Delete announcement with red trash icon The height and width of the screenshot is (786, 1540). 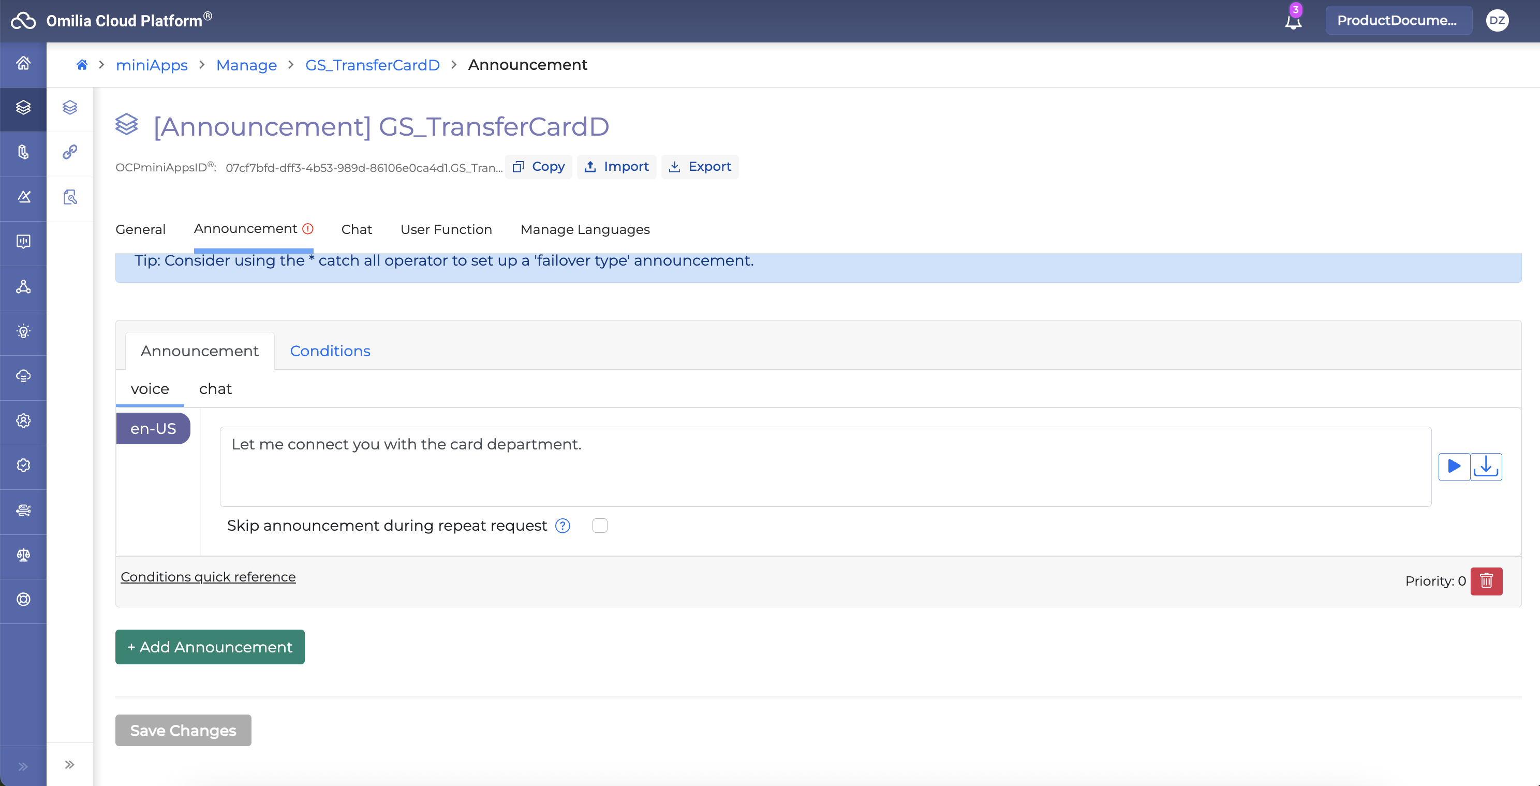[x=1486, y=581]
